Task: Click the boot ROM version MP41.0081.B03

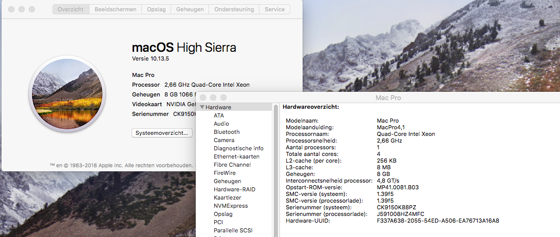Action: pos(398,187)
